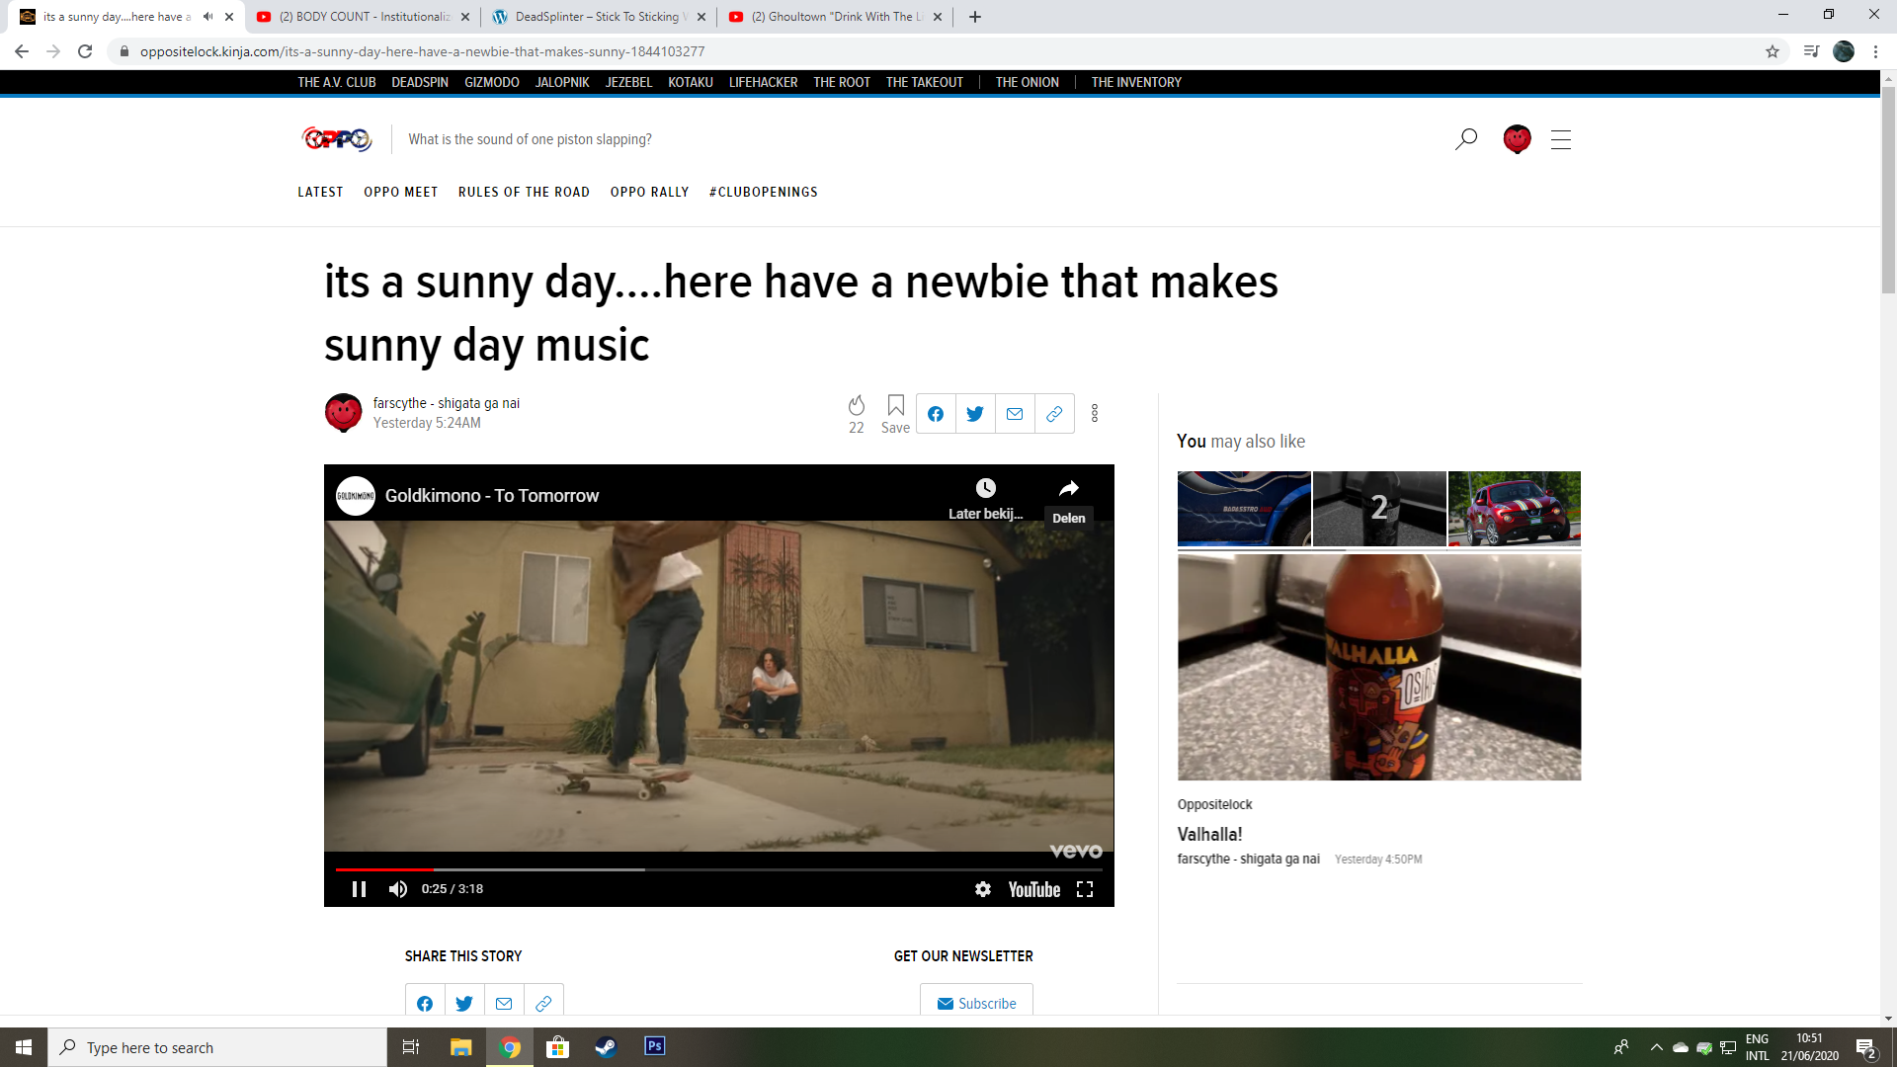1897x1067 pixels.
Task: Go to THE INVENTORY site
Action: point(1136,82)
